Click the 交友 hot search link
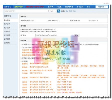Viewport: 112px width, 100px height. [70, 11]
